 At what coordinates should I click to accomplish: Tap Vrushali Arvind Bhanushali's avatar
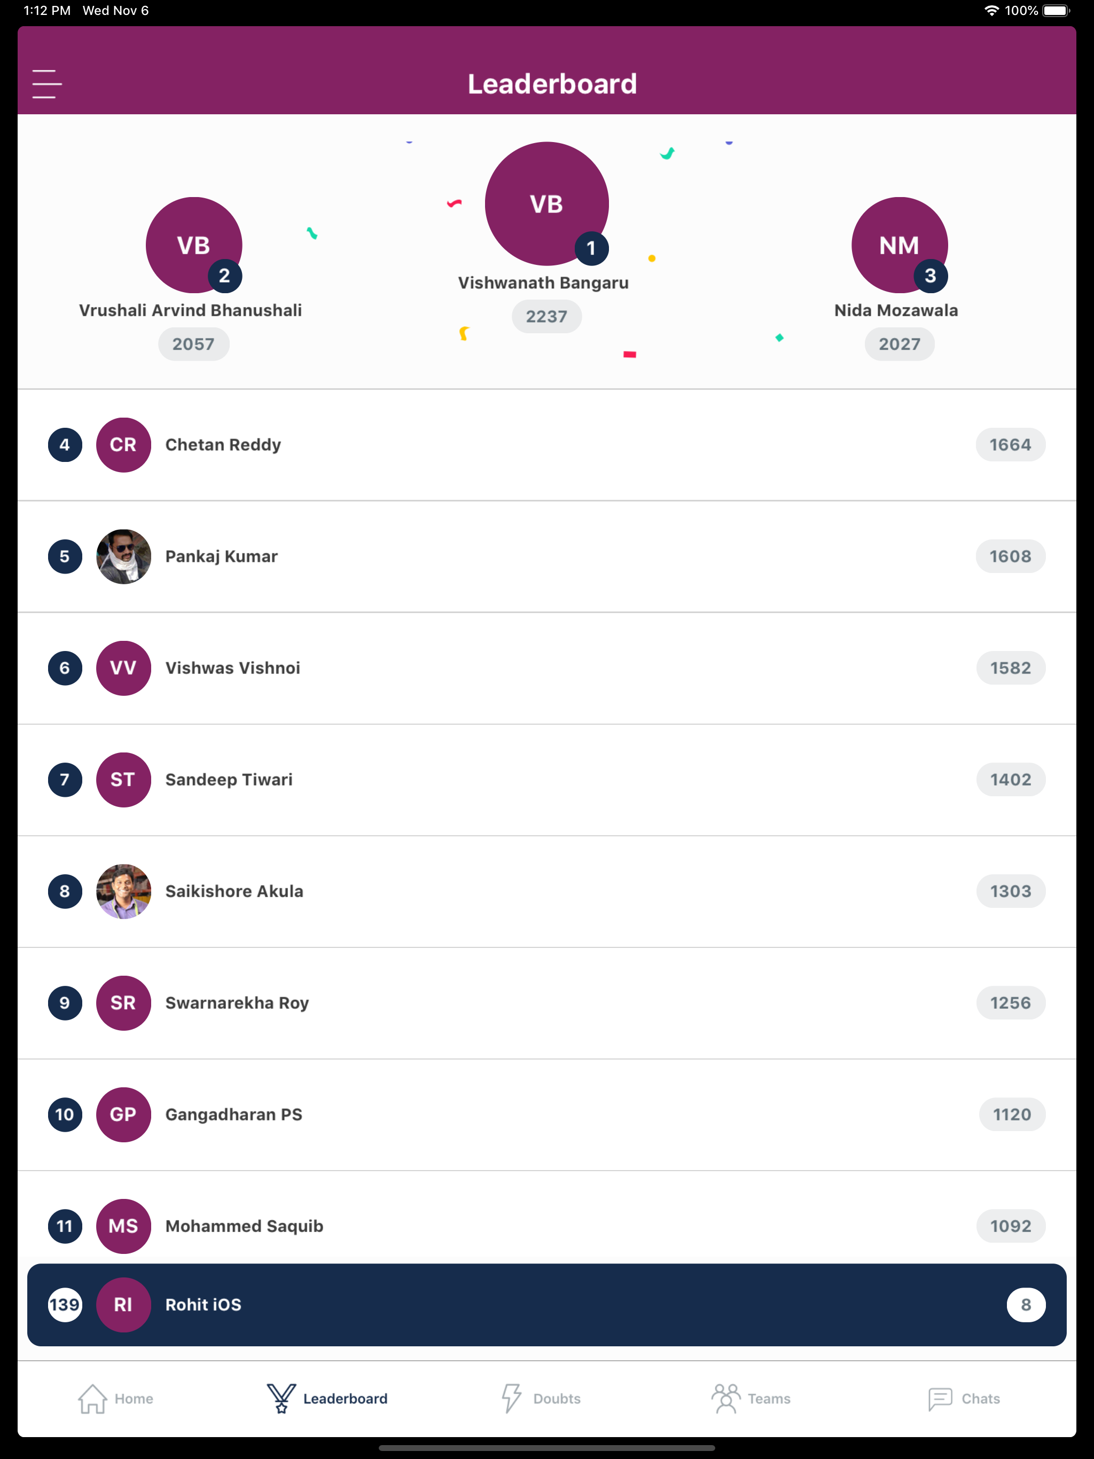pos(193,245)
